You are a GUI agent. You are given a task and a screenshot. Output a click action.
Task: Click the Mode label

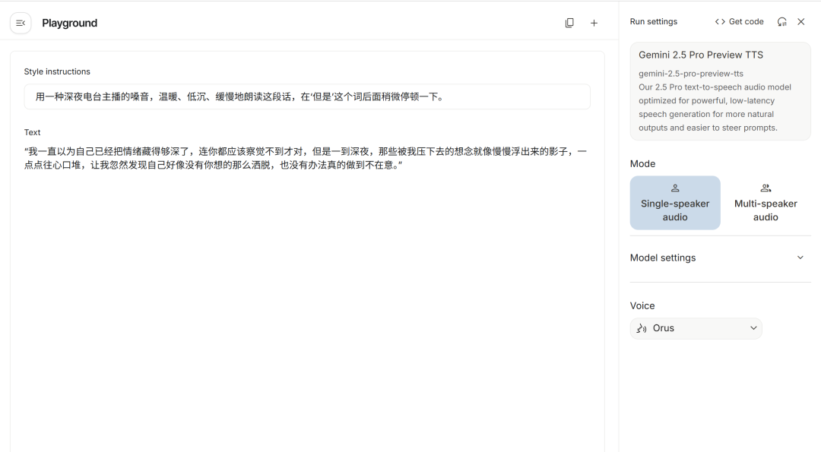point(642,164)
